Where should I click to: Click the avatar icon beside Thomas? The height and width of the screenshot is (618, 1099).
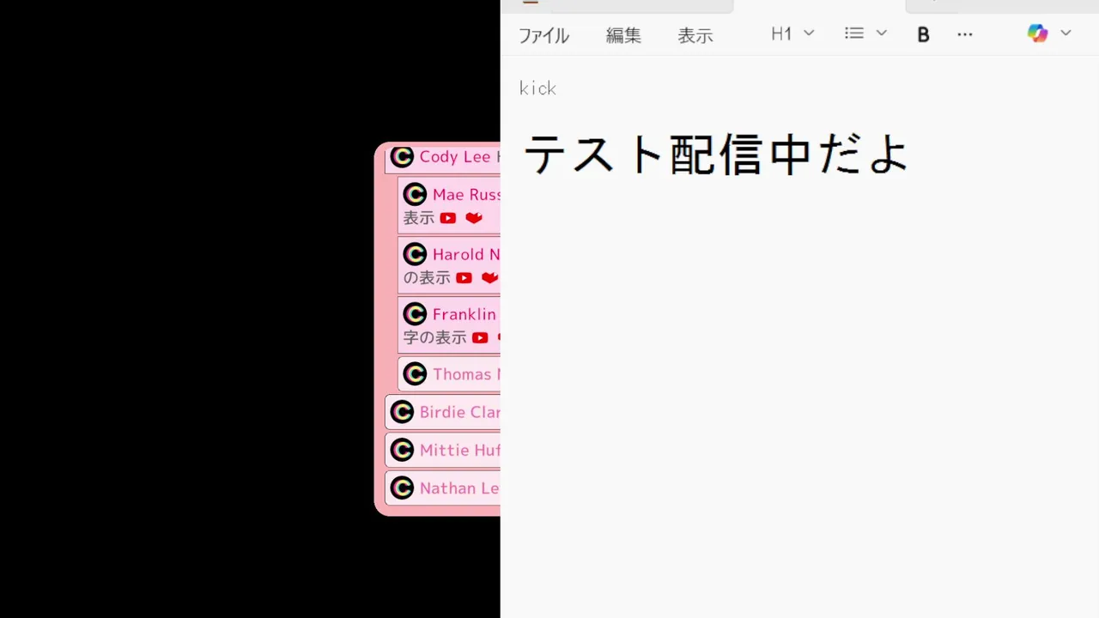415,374
